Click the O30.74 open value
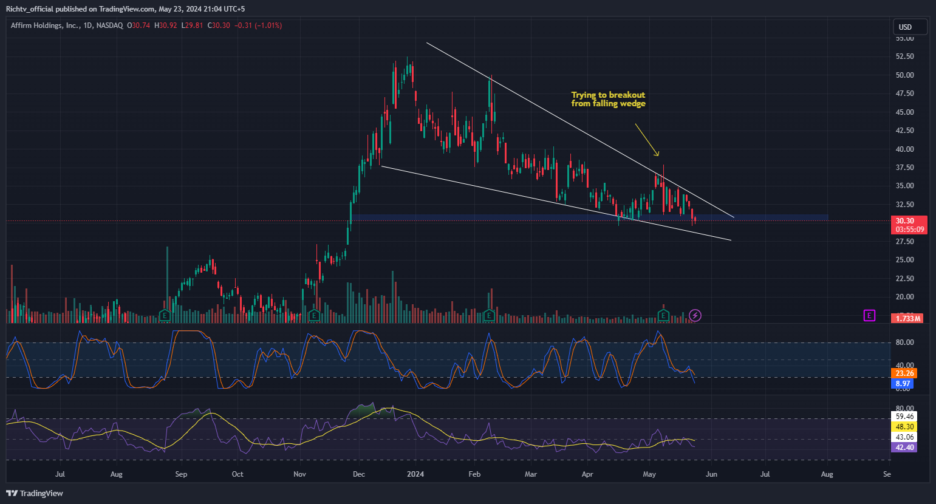 139,26
